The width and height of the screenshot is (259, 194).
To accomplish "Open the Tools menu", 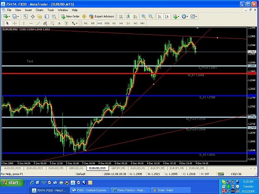I will point(51,10).
